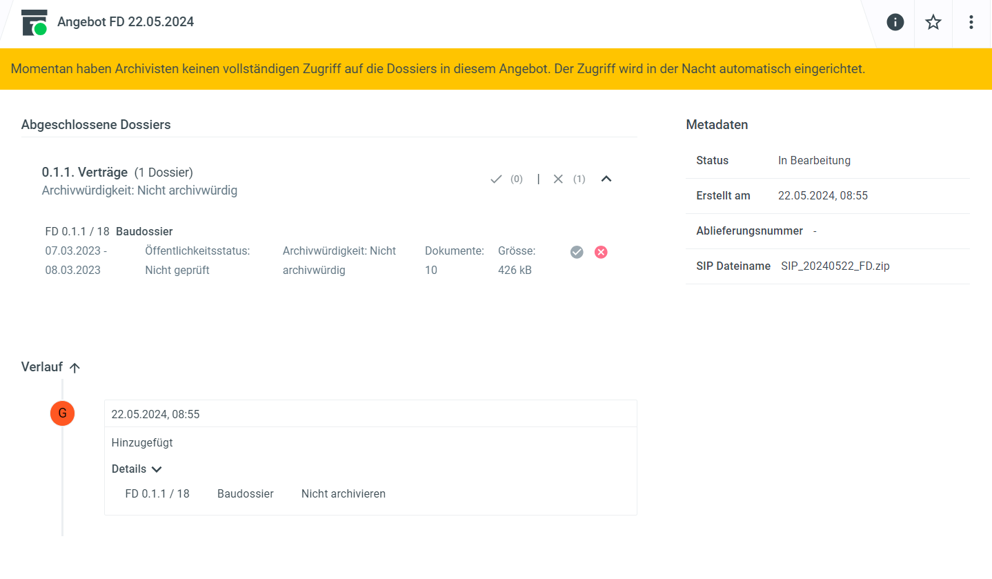Open the info panel icon
Viewport: 992px width, 579px height.
(x=895, y=22)
